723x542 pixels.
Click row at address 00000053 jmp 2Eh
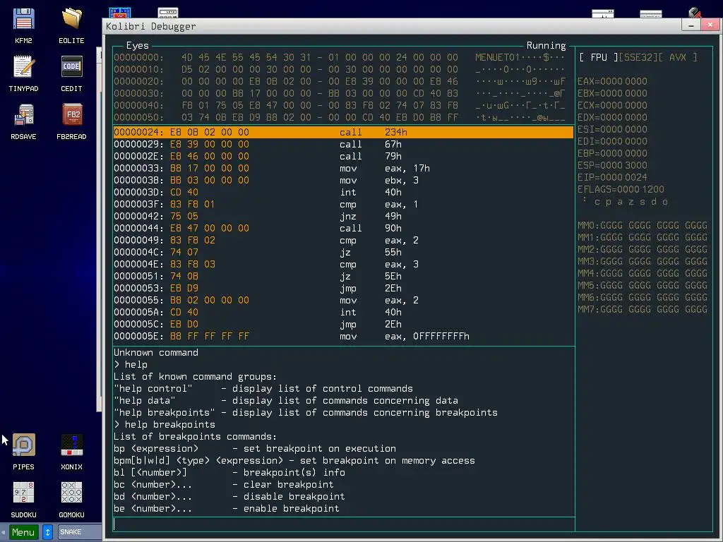[343, 288]
